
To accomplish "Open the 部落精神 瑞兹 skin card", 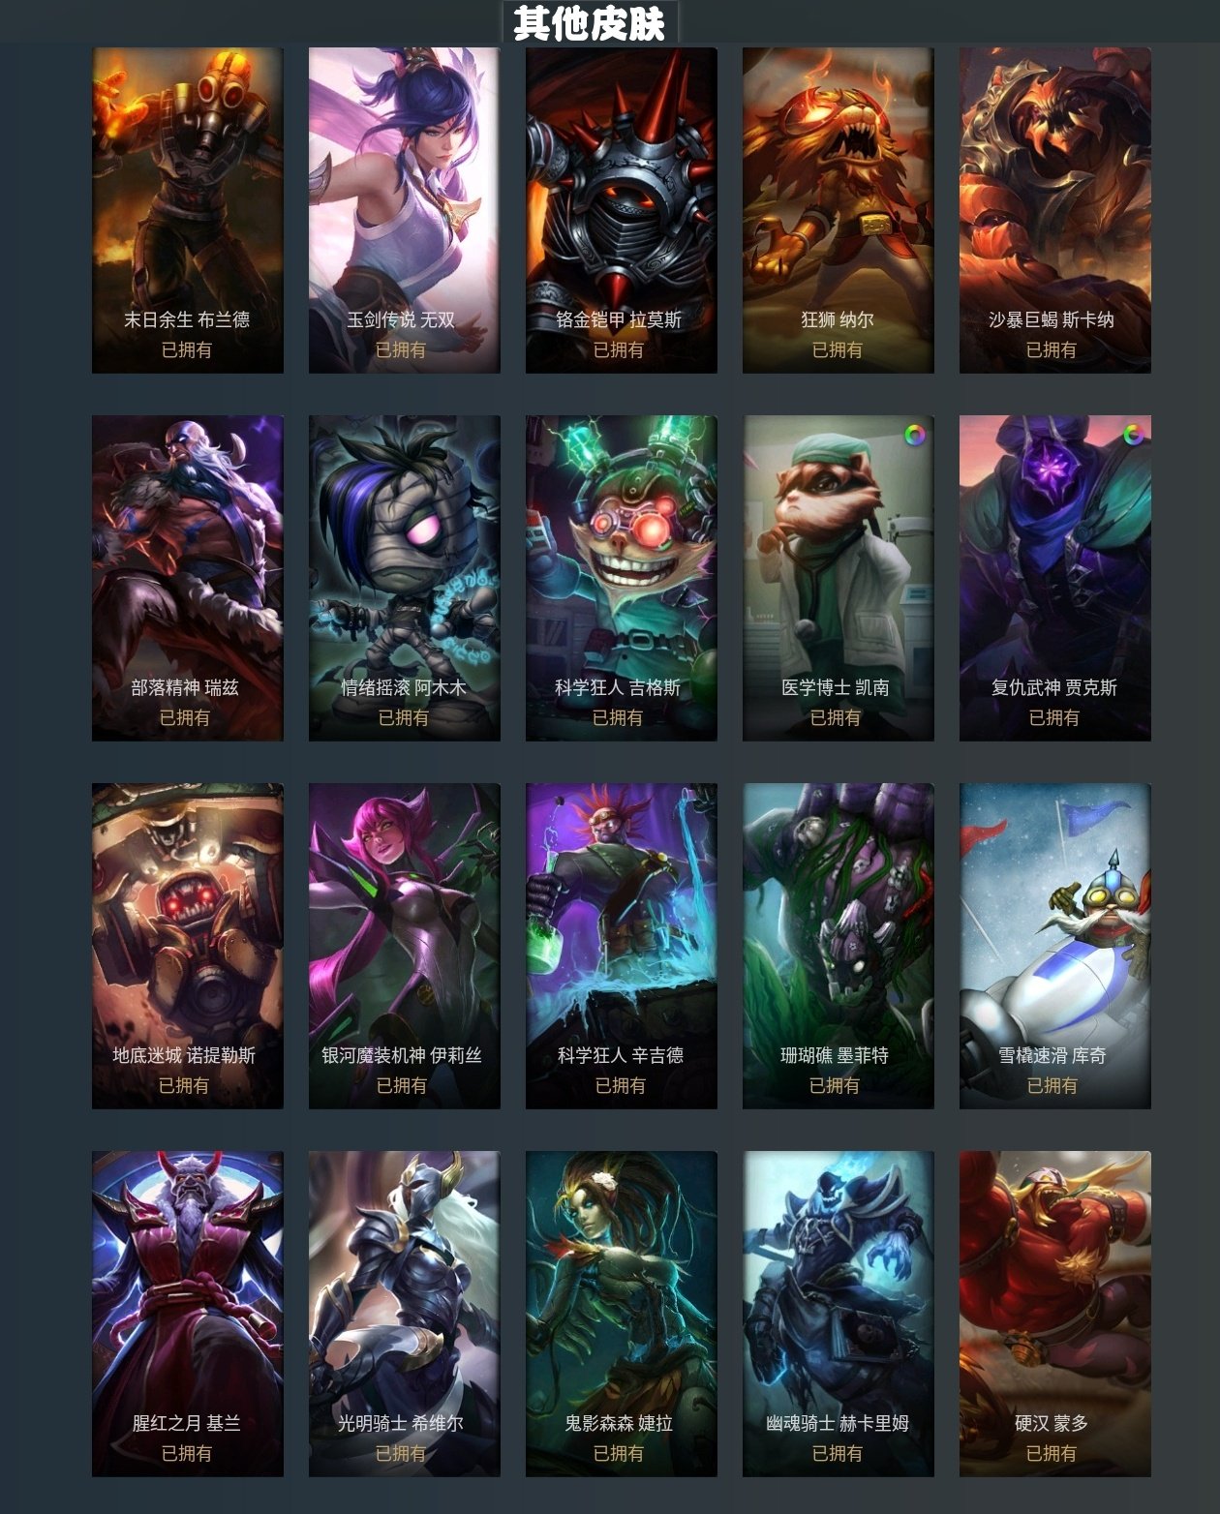I will [x=188, y=578].
